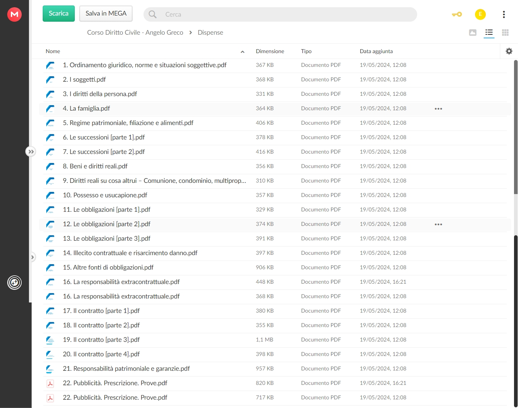Open transfers icon in left sidebar

click(14, 283)
